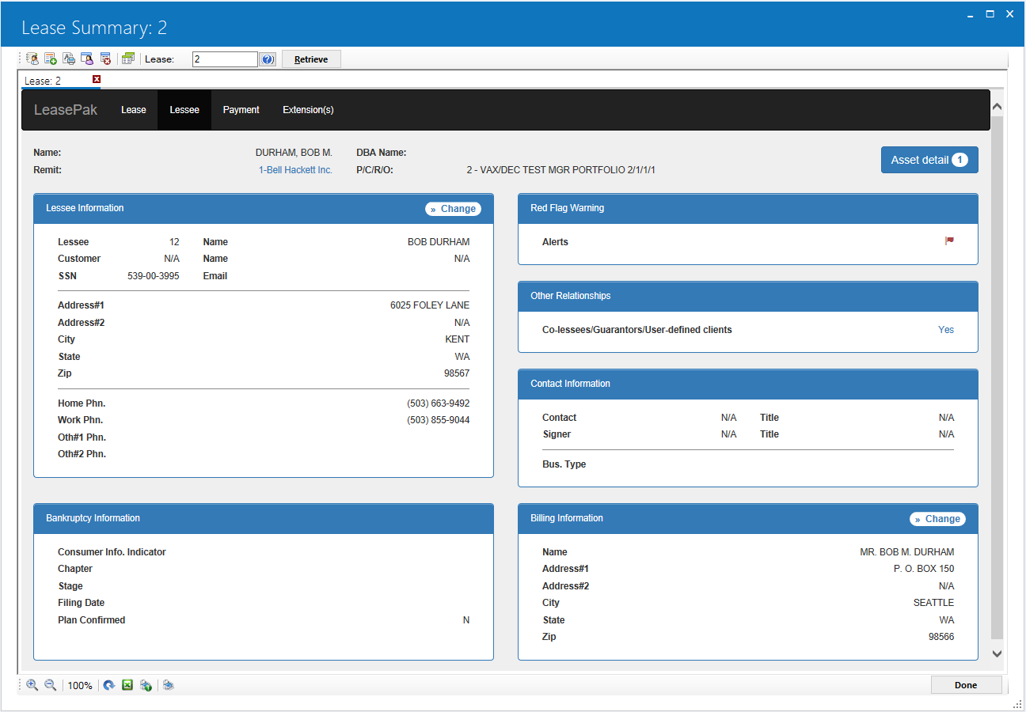This screenshot has height=712, width=1026.
Task: Click the work phone (503) 855-9044
Action: 439,420
